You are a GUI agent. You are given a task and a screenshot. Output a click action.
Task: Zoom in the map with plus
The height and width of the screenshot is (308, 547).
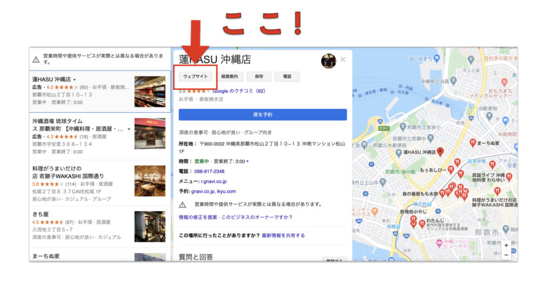coord(506,245)
